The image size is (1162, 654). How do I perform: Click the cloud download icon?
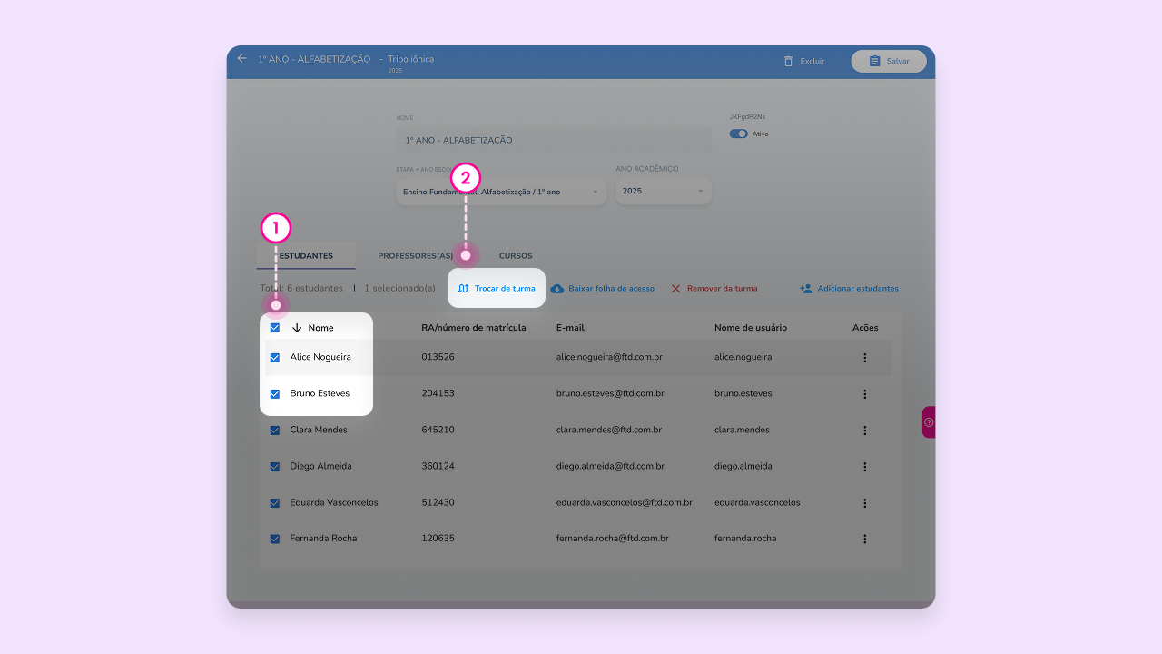click(557, 289)
